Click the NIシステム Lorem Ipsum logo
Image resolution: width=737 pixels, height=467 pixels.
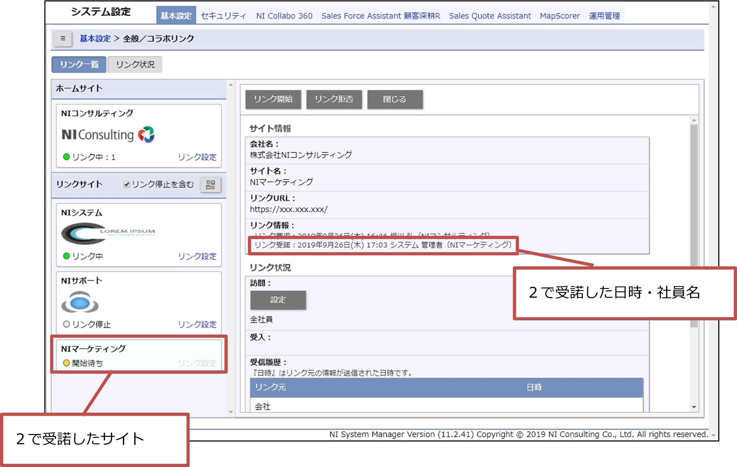(108, 234)
